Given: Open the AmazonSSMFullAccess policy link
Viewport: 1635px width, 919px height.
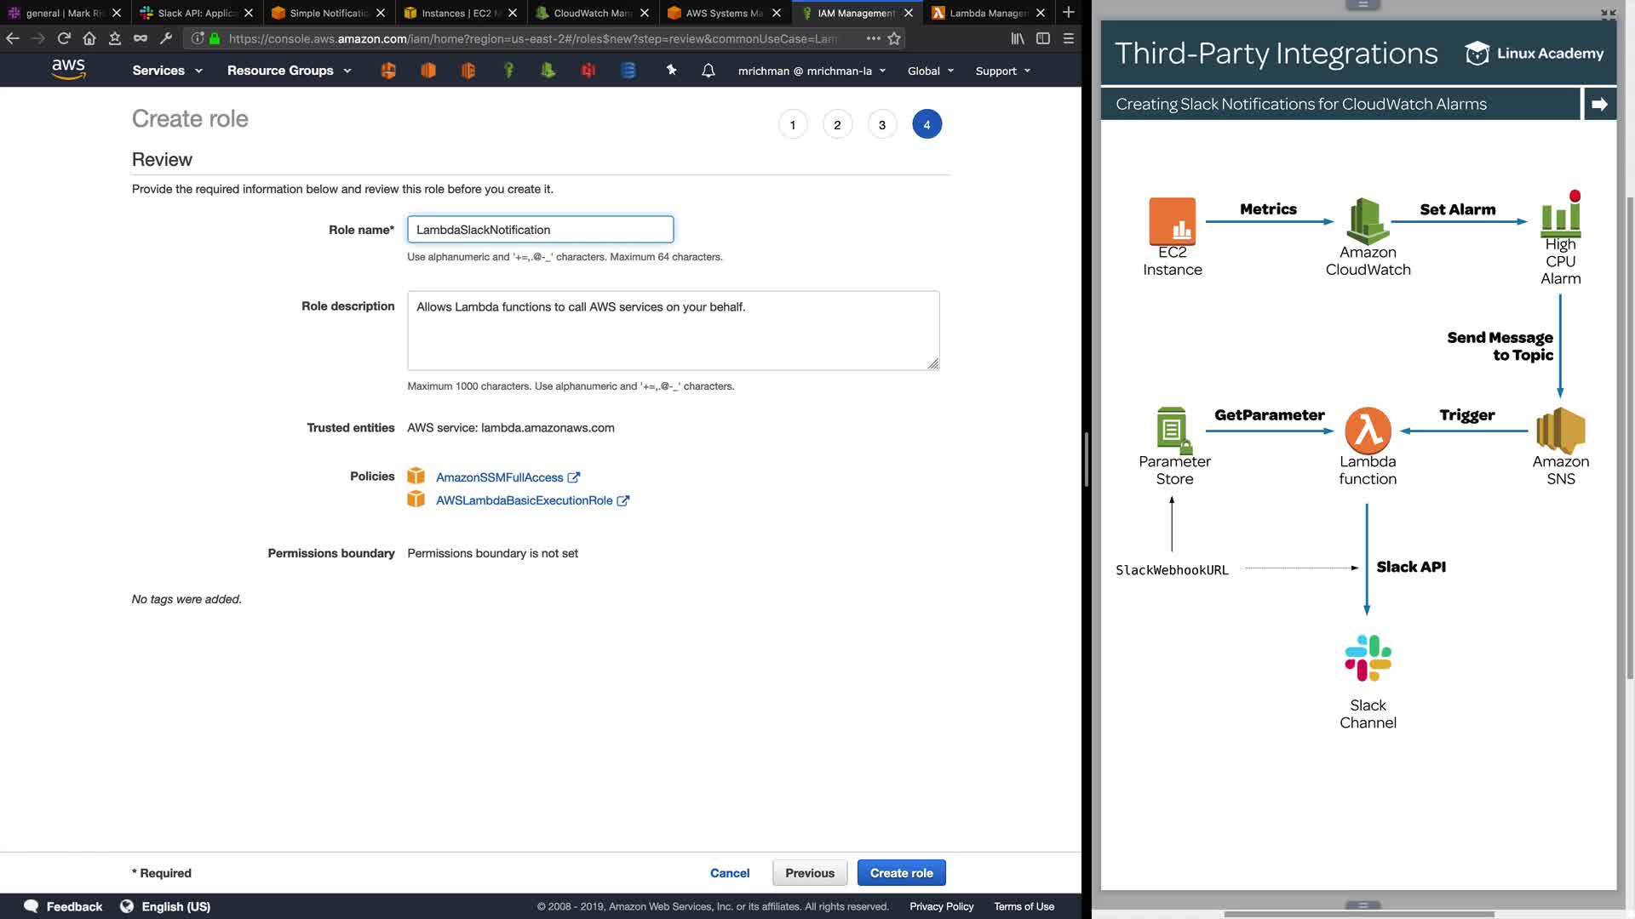Looking at the screenshot, I should pos(499,477).
